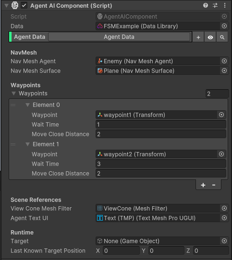Viewport: 232px width, 260px height.
Task: Collapse Element 0 of the waypoints
Action: (x=27, y=105)
